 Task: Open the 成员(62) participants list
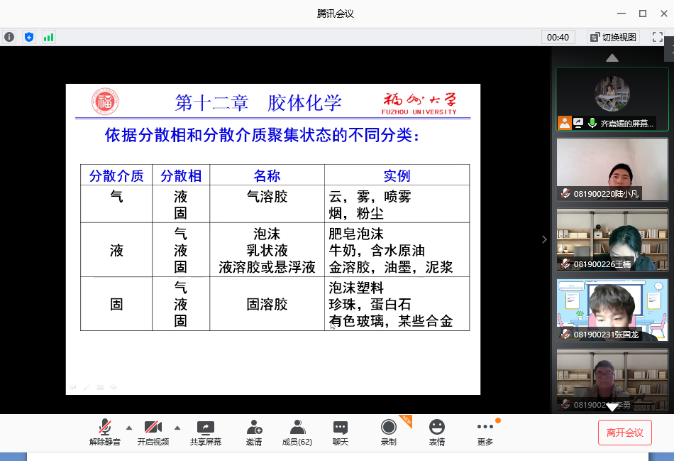coord(297,433)
